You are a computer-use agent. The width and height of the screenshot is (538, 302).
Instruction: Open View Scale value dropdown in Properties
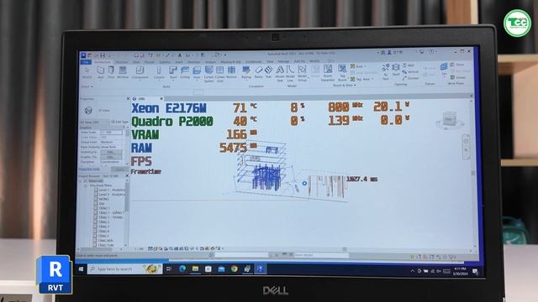pyautogui.click(x=111, y=133)
